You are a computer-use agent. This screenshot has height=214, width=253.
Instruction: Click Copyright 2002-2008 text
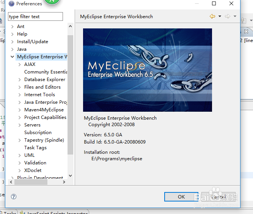coord(112,125)
